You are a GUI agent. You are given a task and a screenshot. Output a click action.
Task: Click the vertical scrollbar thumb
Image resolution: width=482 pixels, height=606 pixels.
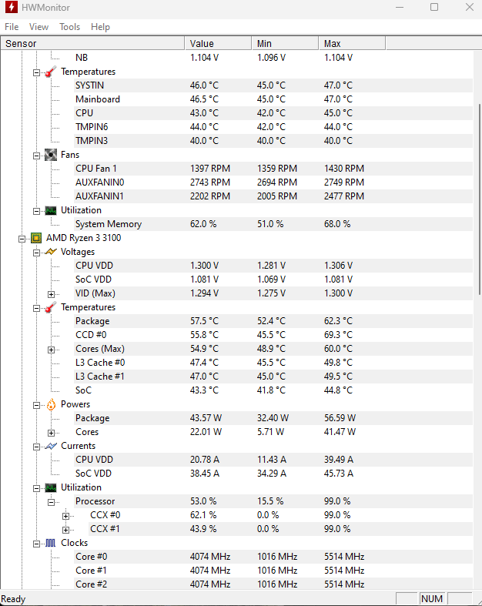479,199
